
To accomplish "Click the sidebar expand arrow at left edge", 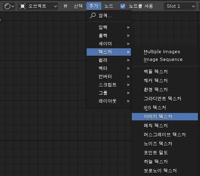I will 1,20.
